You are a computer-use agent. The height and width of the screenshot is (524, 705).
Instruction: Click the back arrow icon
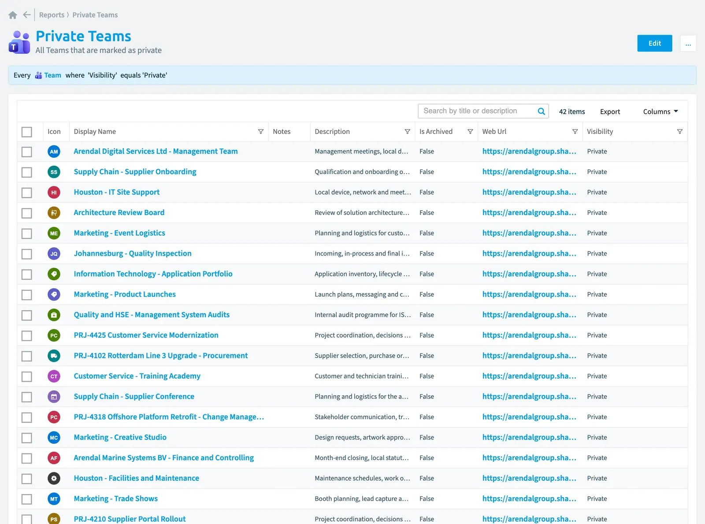[x=27, y=15]
